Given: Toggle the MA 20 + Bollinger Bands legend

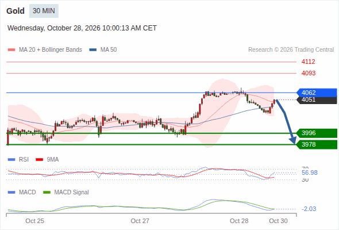Looking at the screenshot, I should 45,50.
